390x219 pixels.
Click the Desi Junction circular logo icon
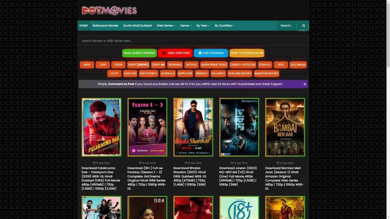164,53
